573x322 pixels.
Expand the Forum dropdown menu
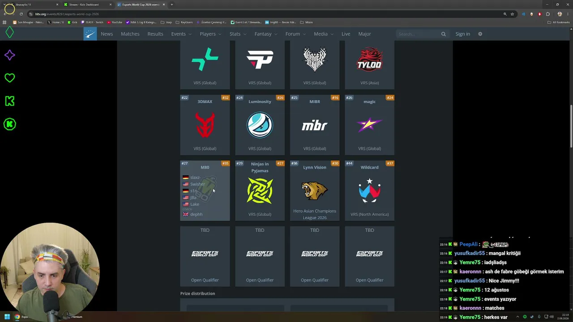point(295,34)
